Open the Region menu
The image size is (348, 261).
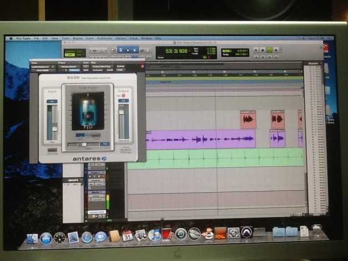(x=78, y=38)
